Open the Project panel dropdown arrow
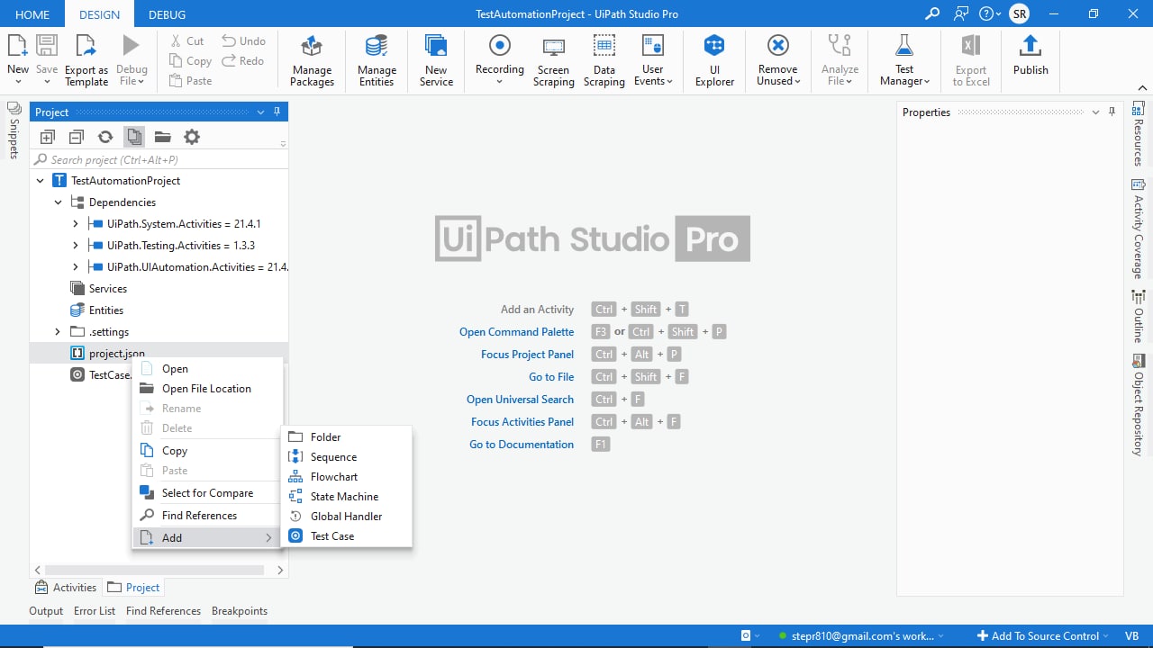1153x648 pixels. pyautogui.click(x=261, y=112)
